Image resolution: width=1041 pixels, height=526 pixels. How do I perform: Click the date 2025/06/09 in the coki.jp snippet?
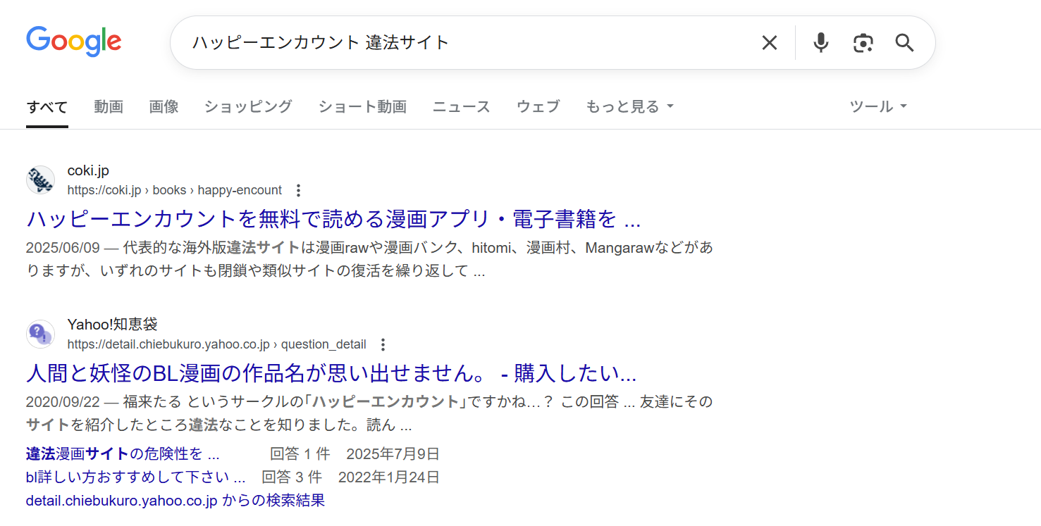[64, 248]
